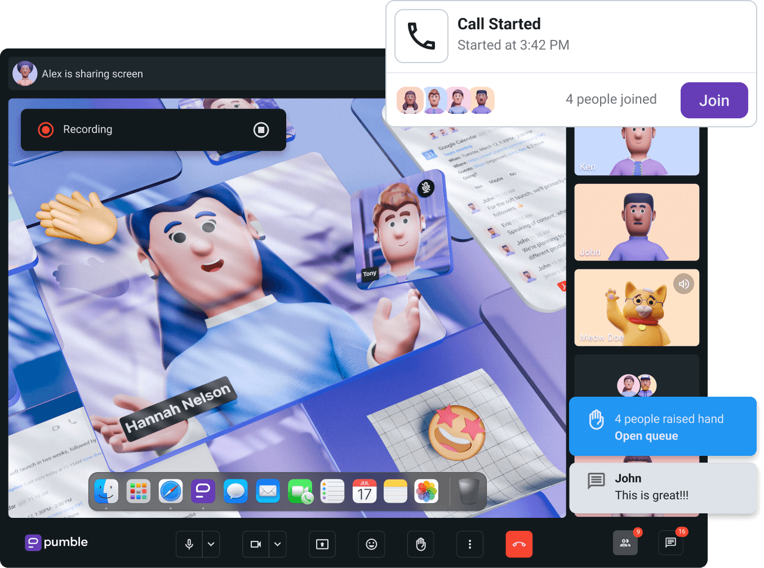Expand camera options chevron
This screenshot has width=764, height=568.
coord(277,544)
